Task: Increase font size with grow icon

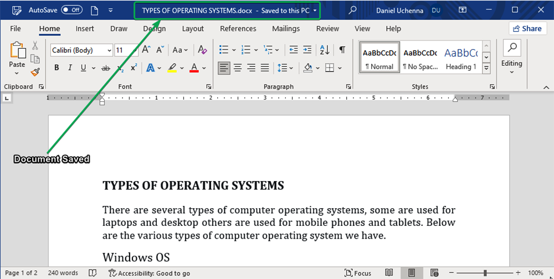Action: [146, 50]
